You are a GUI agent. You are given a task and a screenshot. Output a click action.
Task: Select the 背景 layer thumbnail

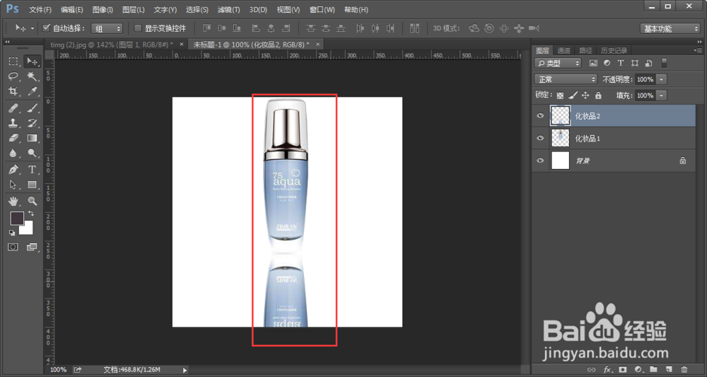[x=561, y=161]
